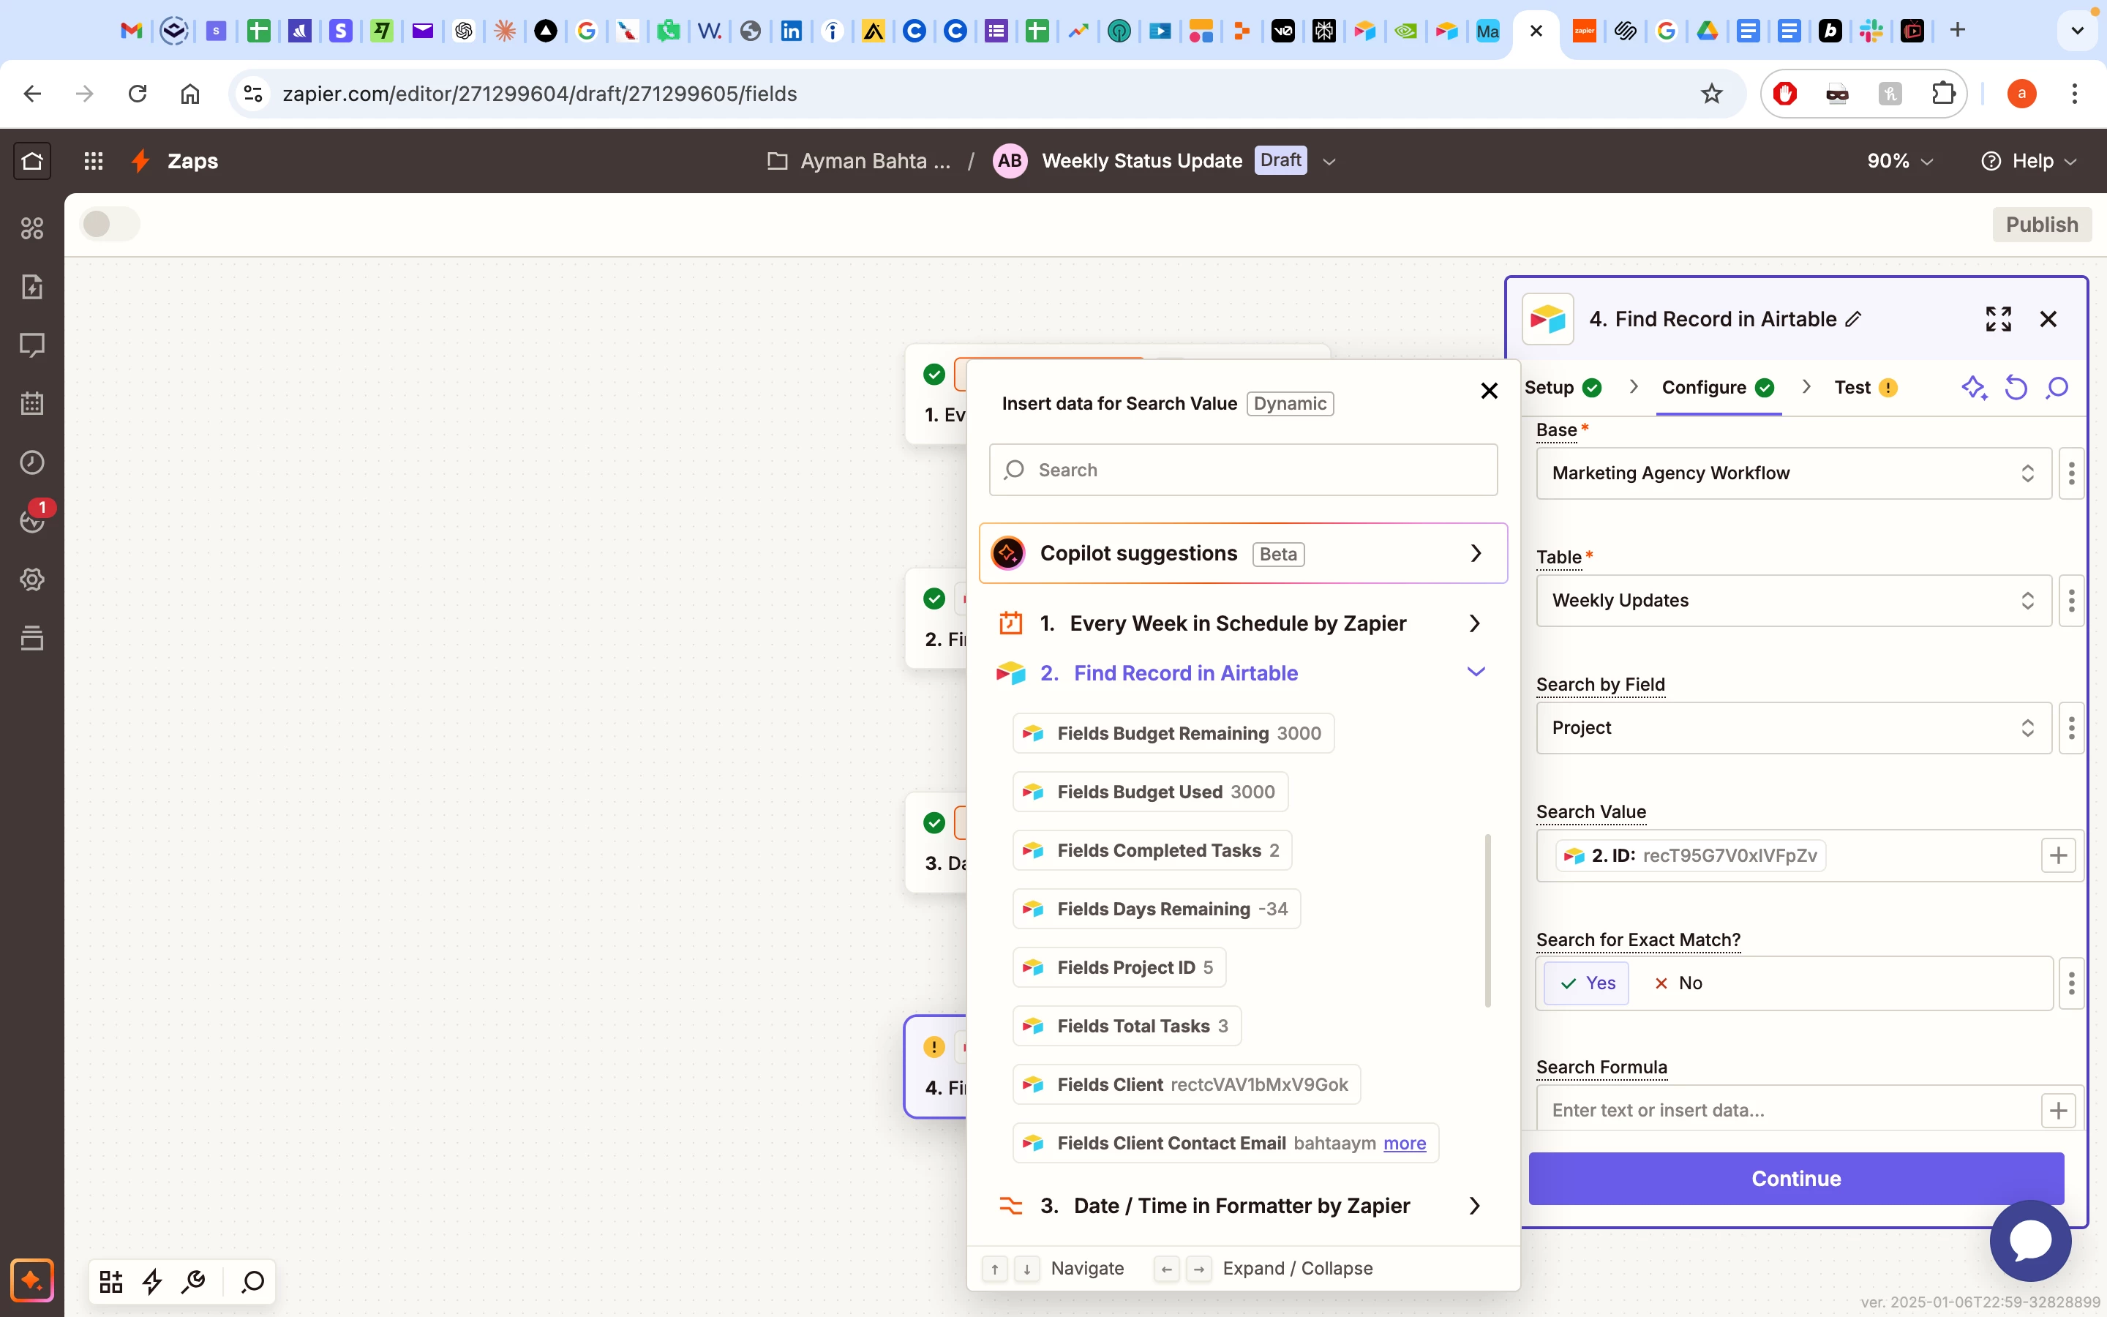
Task: Toggle the Zap on/off switch
Action: 110,224
